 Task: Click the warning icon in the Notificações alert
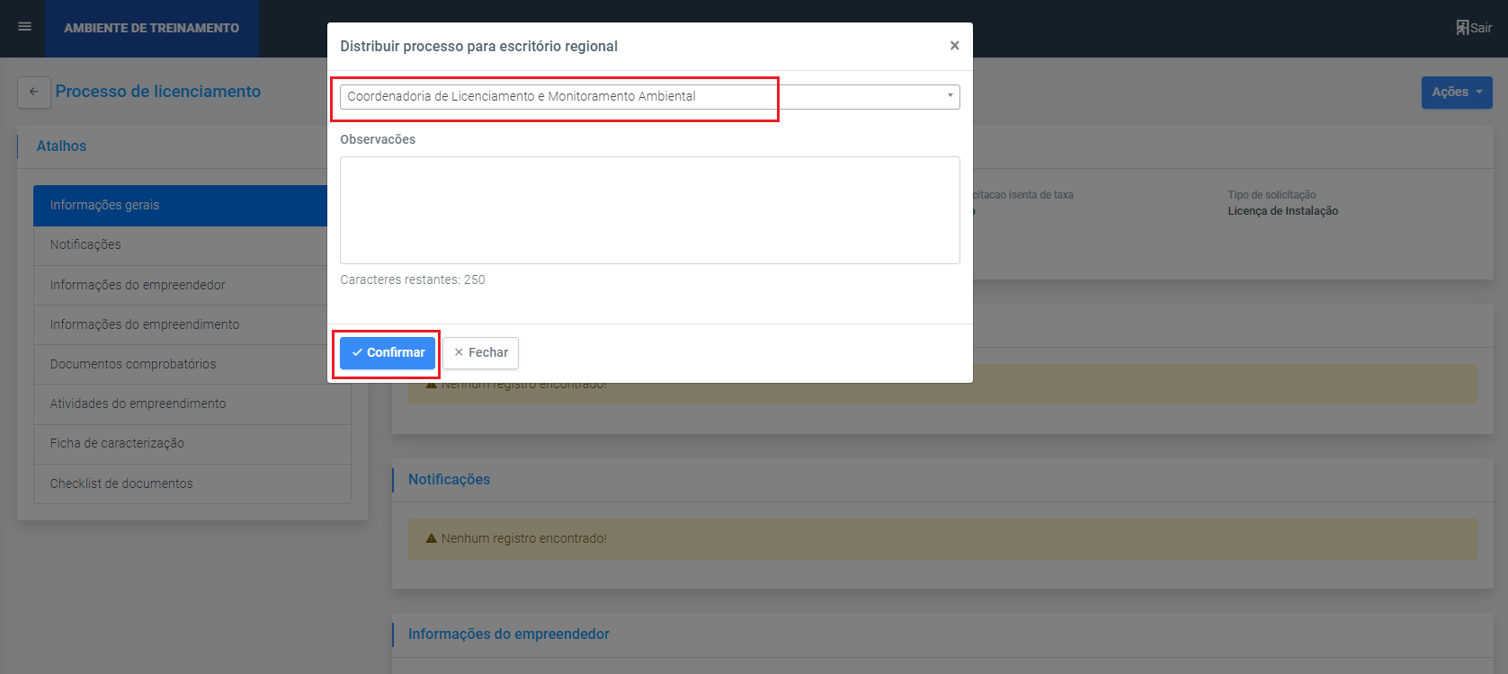click(432, 538)
